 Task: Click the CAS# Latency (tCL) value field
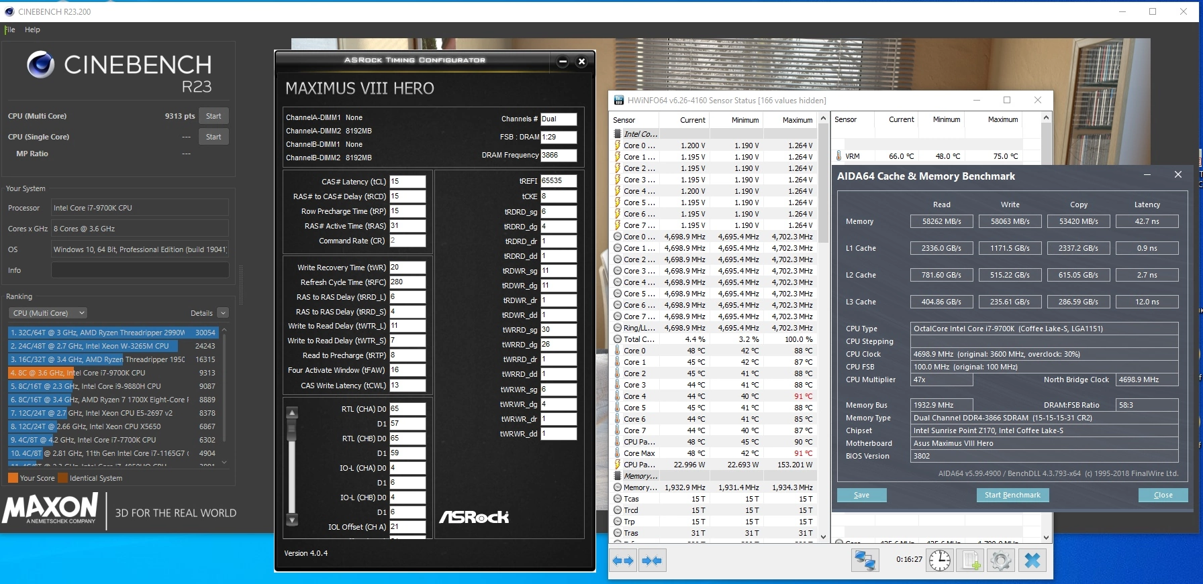[407, 182]
